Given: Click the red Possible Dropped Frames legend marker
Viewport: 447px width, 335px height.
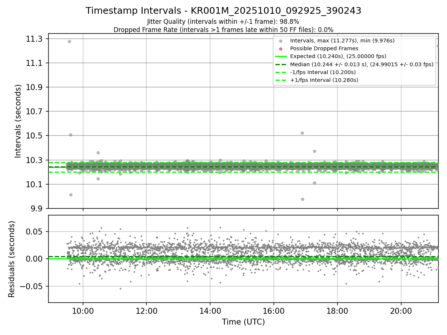Looking at the screenshot, I should pos(281,49).
